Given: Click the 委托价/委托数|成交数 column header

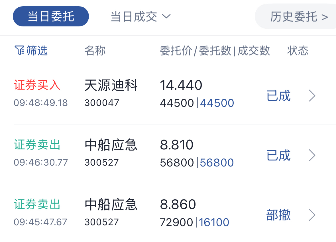Looking at the screenshot, I should (215, 51).
